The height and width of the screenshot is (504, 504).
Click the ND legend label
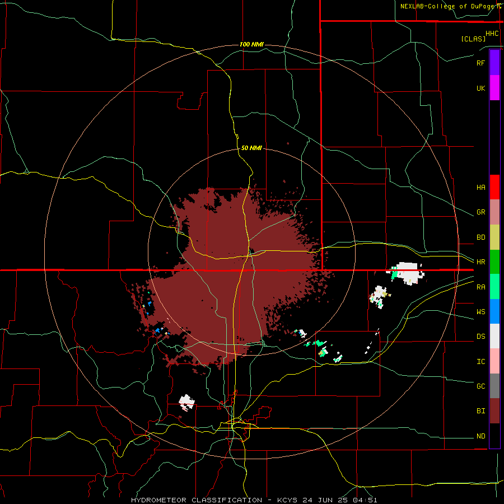[480, 436]
